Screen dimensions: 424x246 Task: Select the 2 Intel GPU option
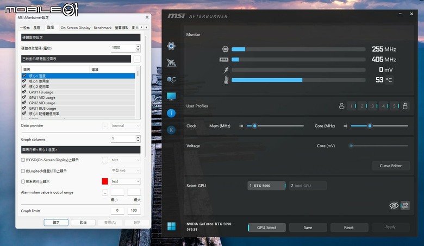tap(308, 186)
